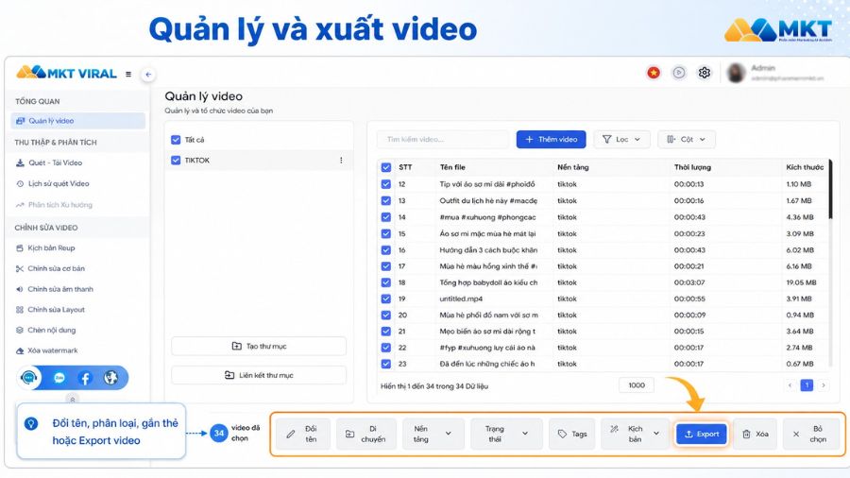Image resolution: width=850 pixels, height=478 pixels.
Task: Open the three-dot menu for TIKTOK folder
Action: [341, 161]
